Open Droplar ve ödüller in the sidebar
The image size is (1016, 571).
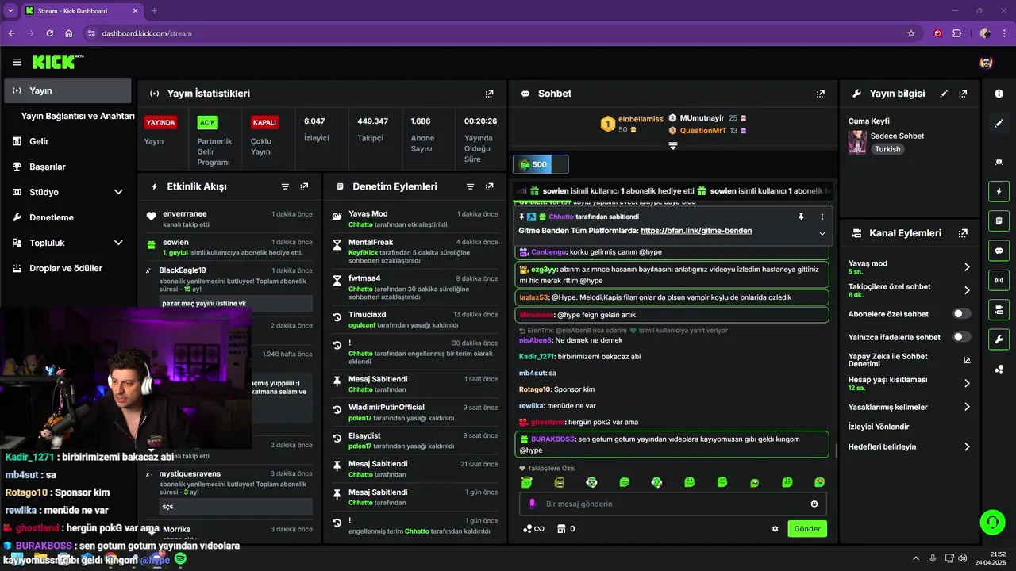point(67,268)
